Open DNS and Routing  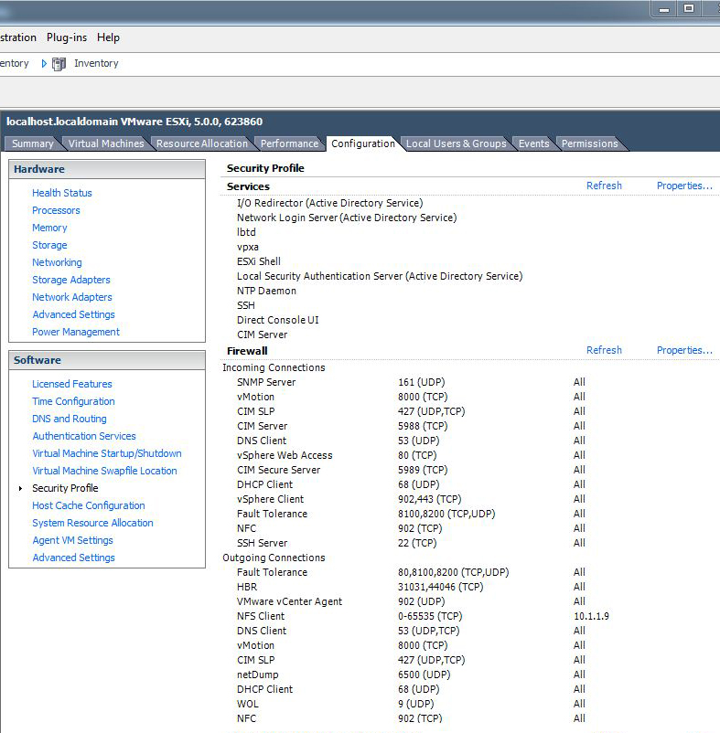pyautogui.click(x=70, y=419)
